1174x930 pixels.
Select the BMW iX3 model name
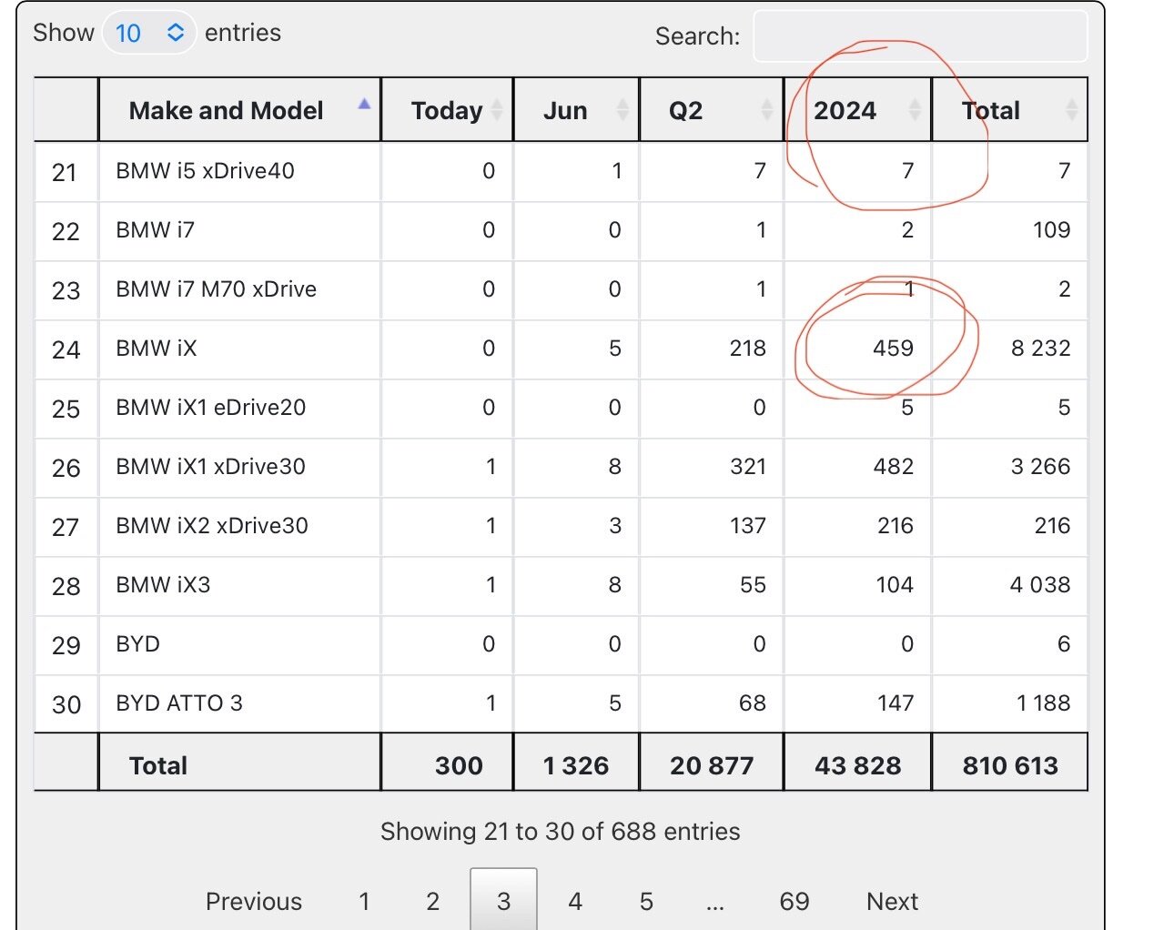point(163,585)
